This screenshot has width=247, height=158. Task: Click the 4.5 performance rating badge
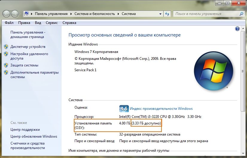point(124,109)
